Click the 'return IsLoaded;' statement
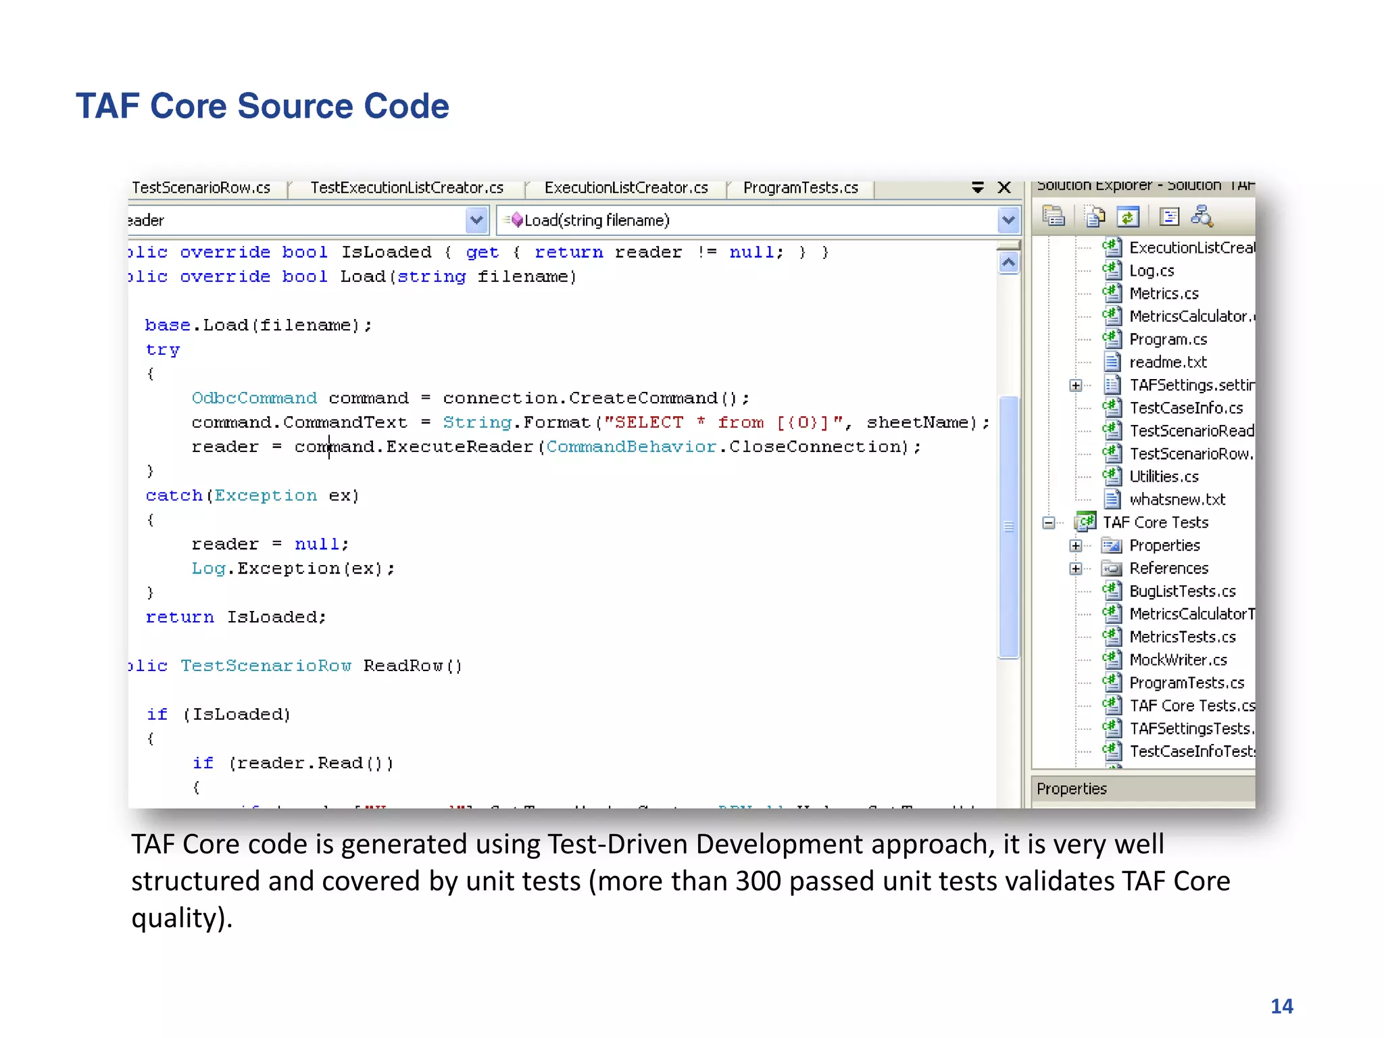Screen dimensions: 1384x1038 coord(237,617)
